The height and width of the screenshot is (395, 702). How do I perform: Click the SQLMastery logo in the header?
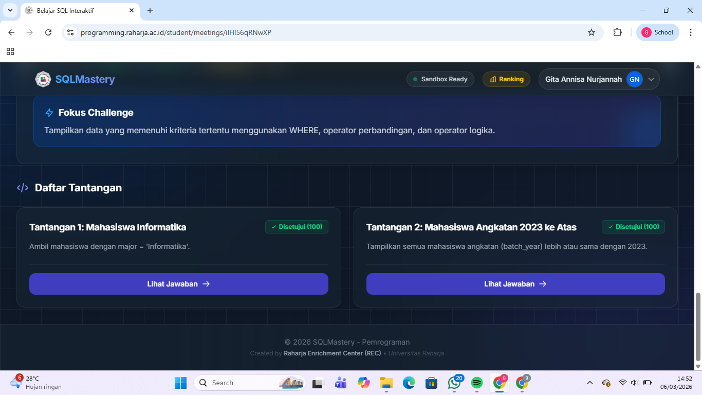click(75, 79)
